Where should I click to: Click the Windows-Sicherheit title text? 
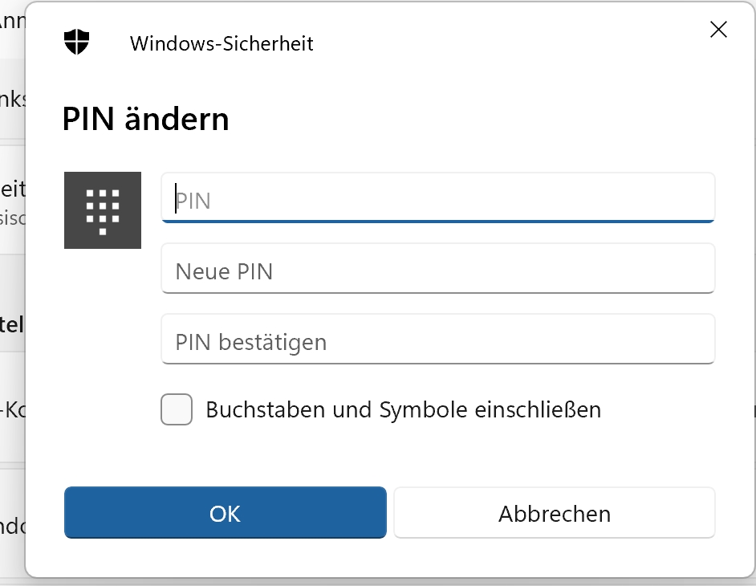222,43
